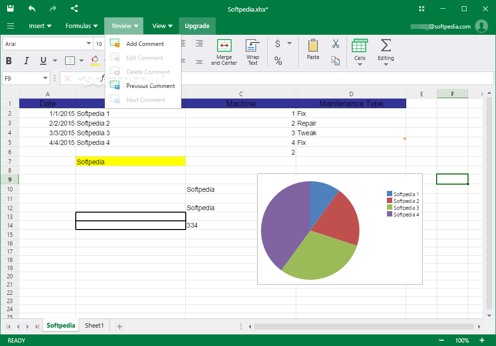
Task: Cancel formula entry red X
Action: tap(68, 78)
